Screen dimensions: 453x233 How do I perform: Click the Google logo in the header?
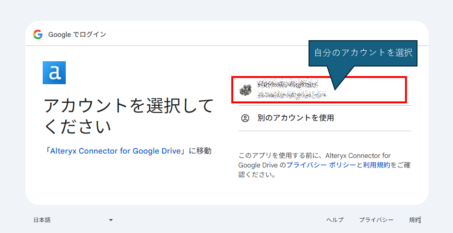point(38,34)
